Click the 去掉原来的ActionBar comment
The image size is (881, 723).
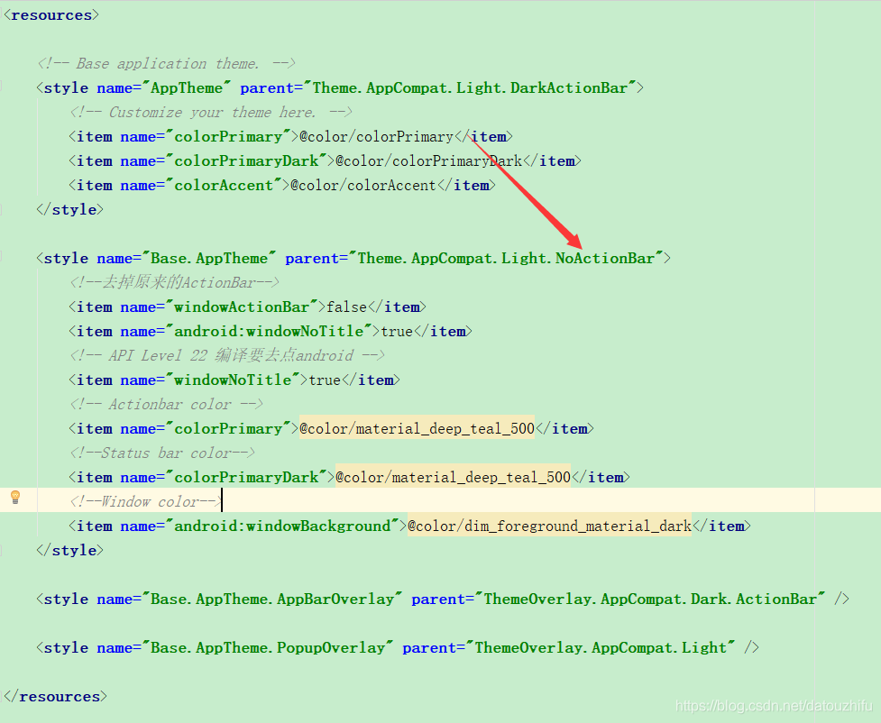pos(174,282)
